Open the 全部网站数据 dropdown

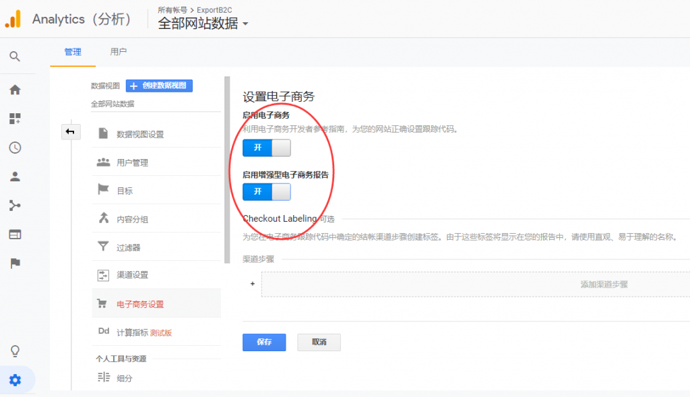click(202, 22)
